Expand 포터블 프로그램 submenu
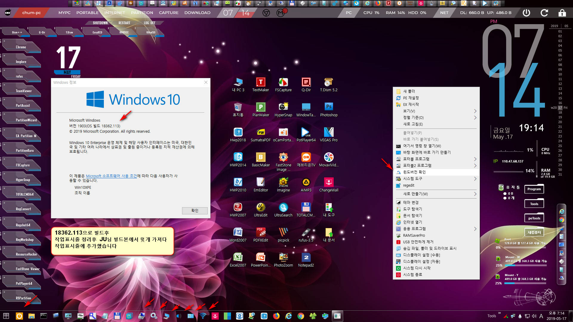This screenshot has width=573, height=322. (x=436, y=159)
